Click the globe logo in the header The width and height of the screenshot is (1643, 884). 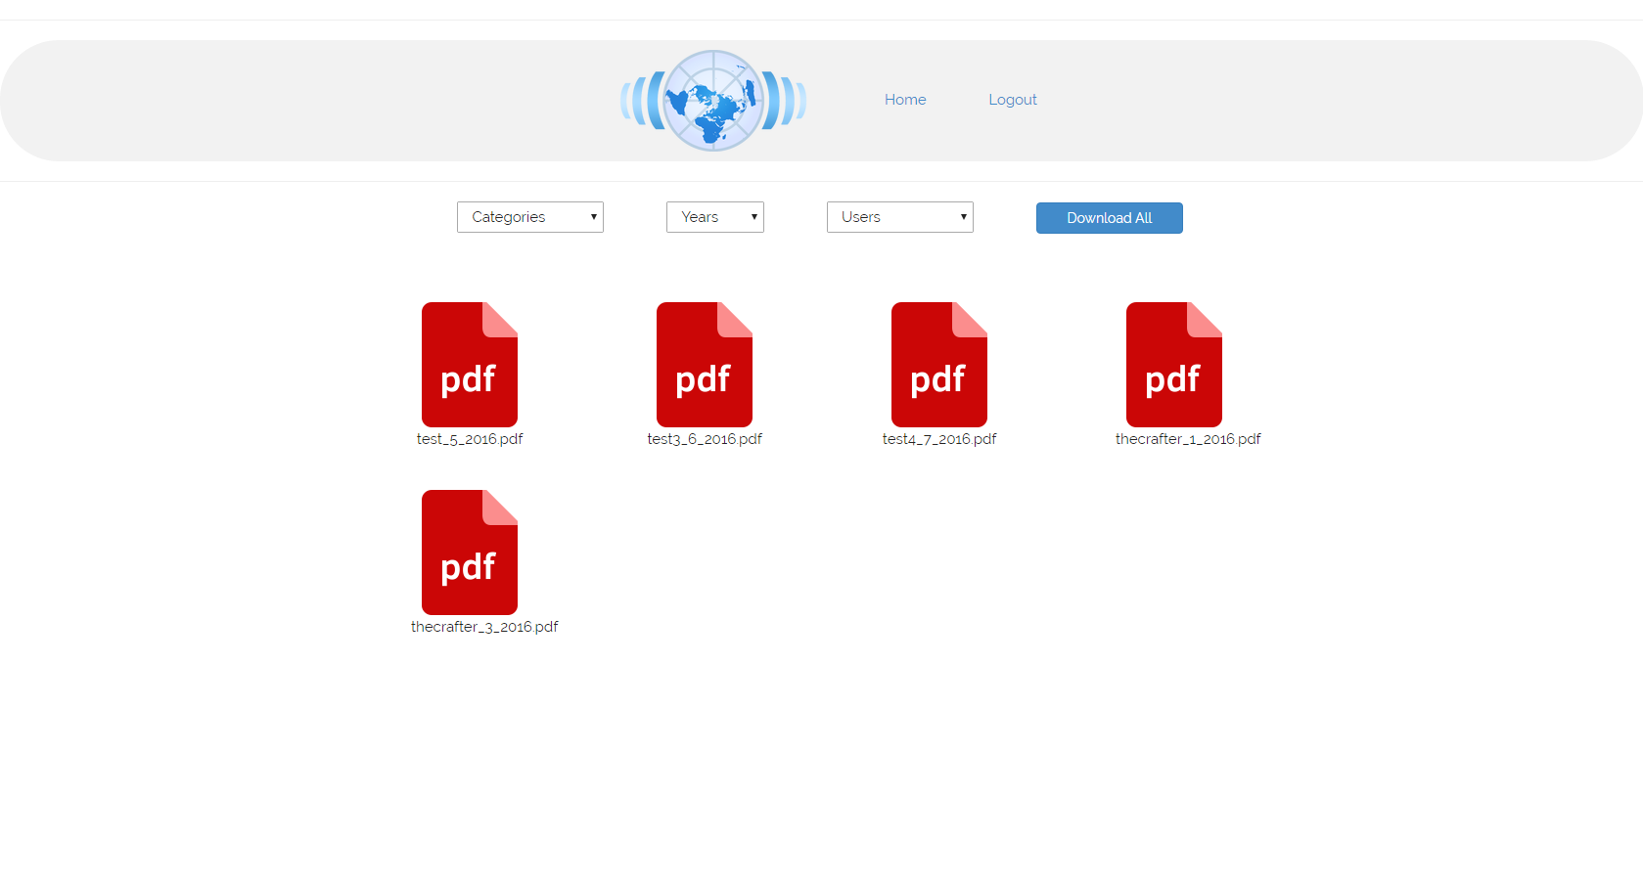point(713,101)
